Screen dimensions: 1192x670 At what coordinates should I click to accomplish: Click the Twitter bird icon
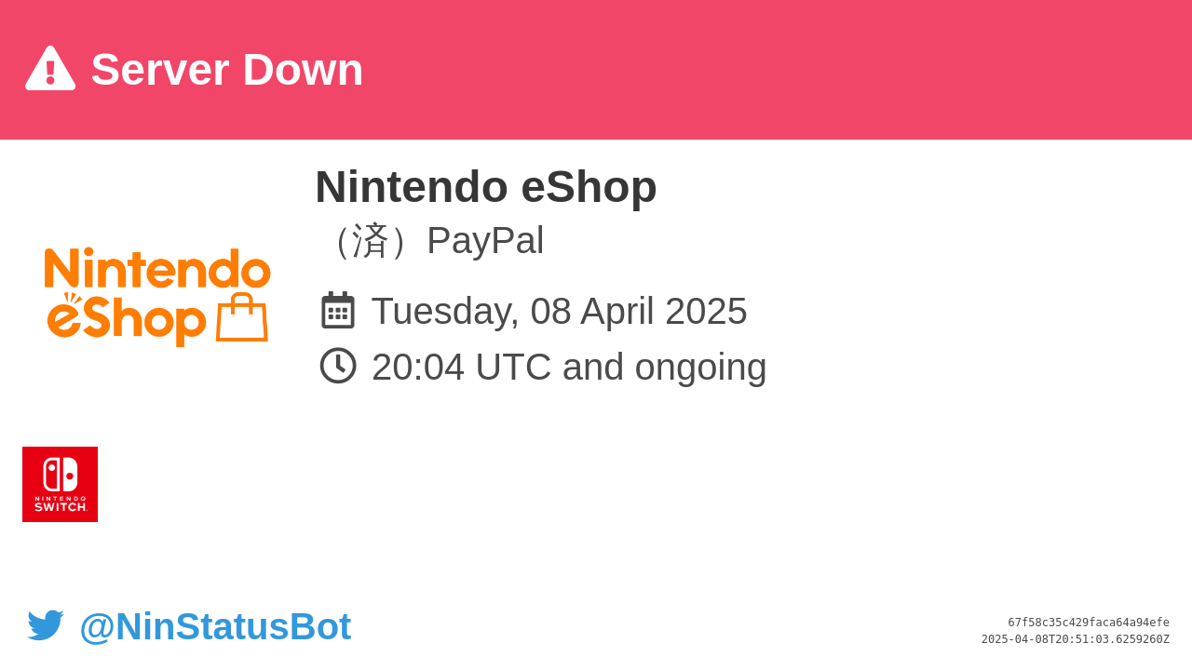[x=46, y=625]
